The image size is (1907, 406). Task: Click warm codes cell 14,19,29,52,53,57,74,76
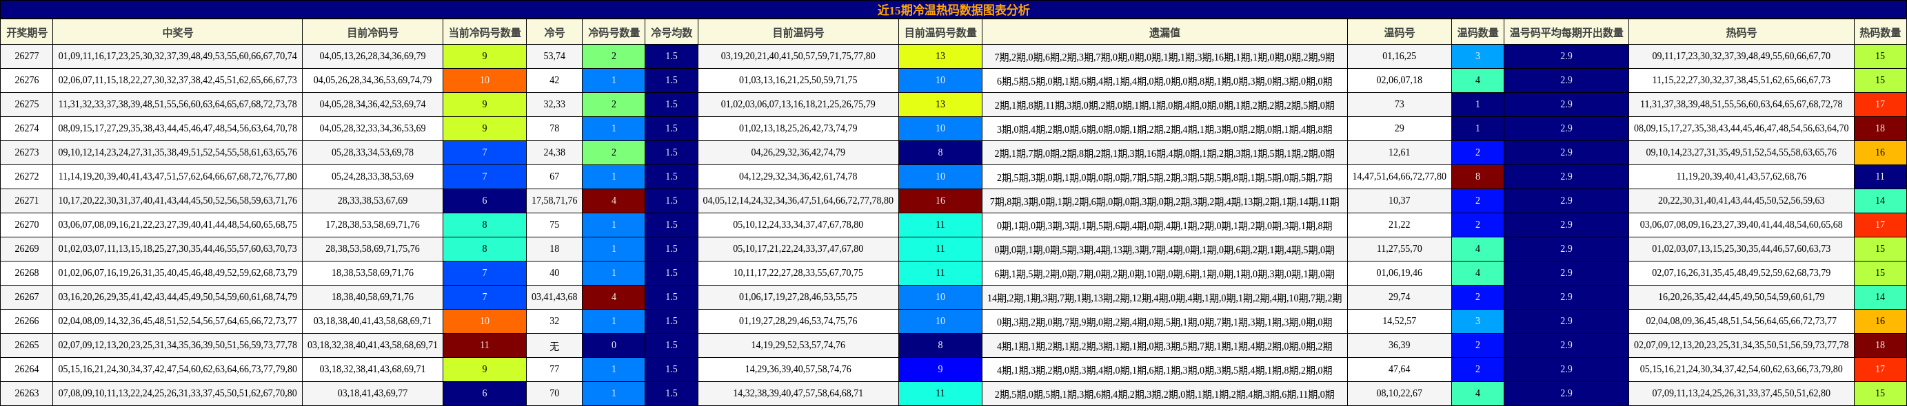coord(798,345)
